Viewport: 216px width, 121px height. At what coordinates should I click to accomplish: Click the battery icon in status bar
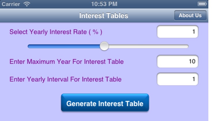[x=202, y=4]
